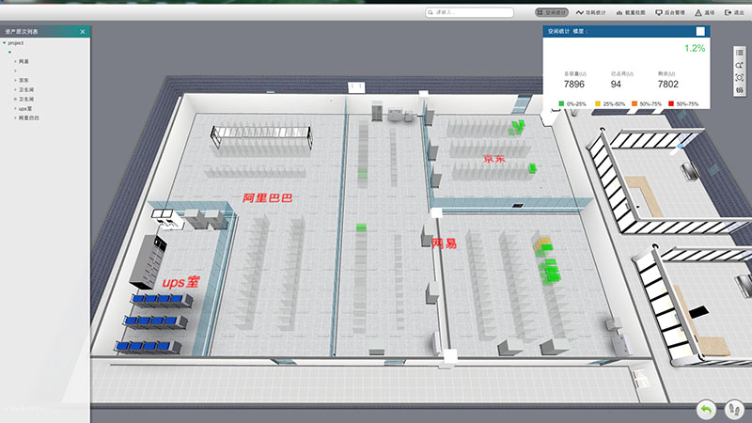Image resolution: width=752 pixels, height=423 pixels.
Task: Click the bottom icon in right vertical toolbar
Action: pyautogui.click(x=740, y=90)
